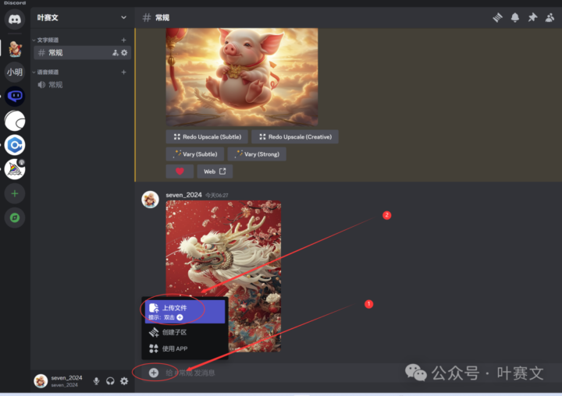Click the plus attachment button in message bar
This screenshot has width=562, height=396.
tap(154, 373)
